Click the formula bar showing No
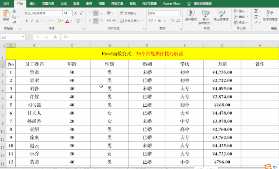 point(170,37)
